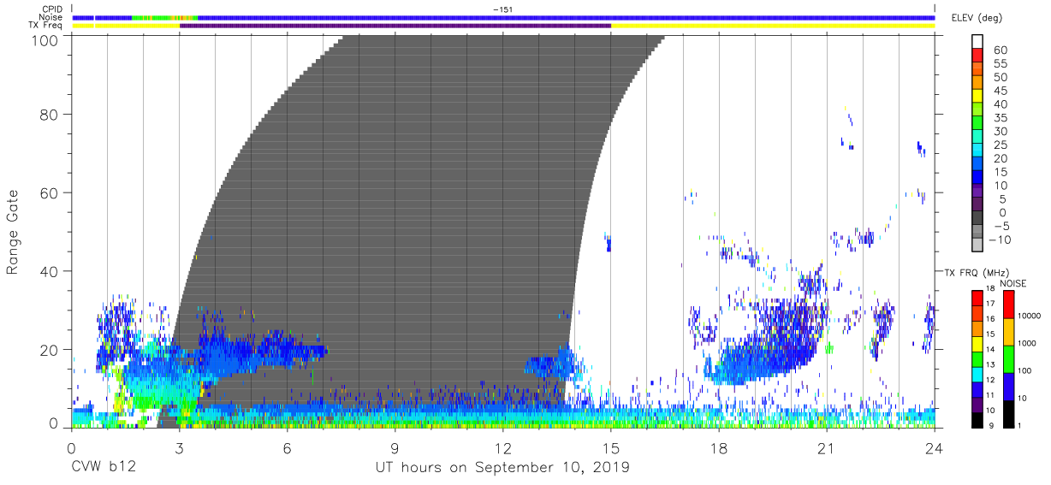This screenshot has width=1051, height=485.
Task: Click the 'ELEV (deg)' legend title
Action: [976, 18]
